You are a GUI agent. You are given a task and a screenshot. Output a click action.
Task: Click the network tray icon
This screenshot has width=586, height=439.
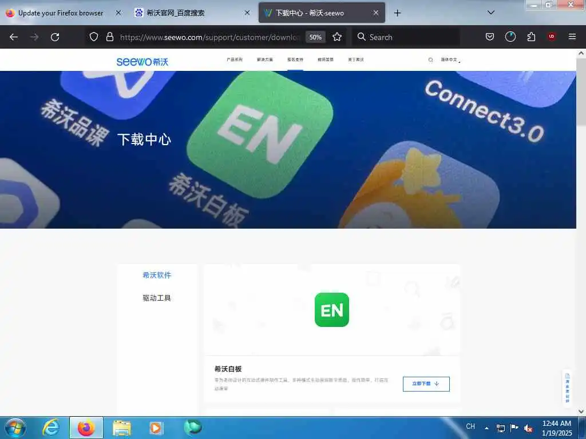click(x=500, y=428)
